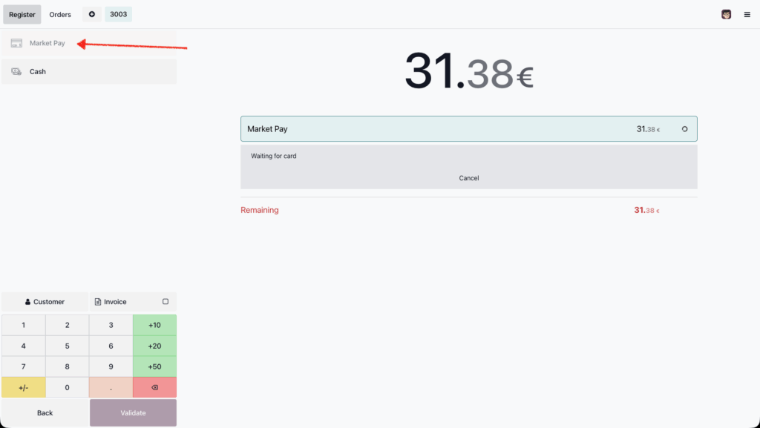The height and width of the screenshot is (428, 760).
Task: Tap the decimal point key
Action: [111, 387]
